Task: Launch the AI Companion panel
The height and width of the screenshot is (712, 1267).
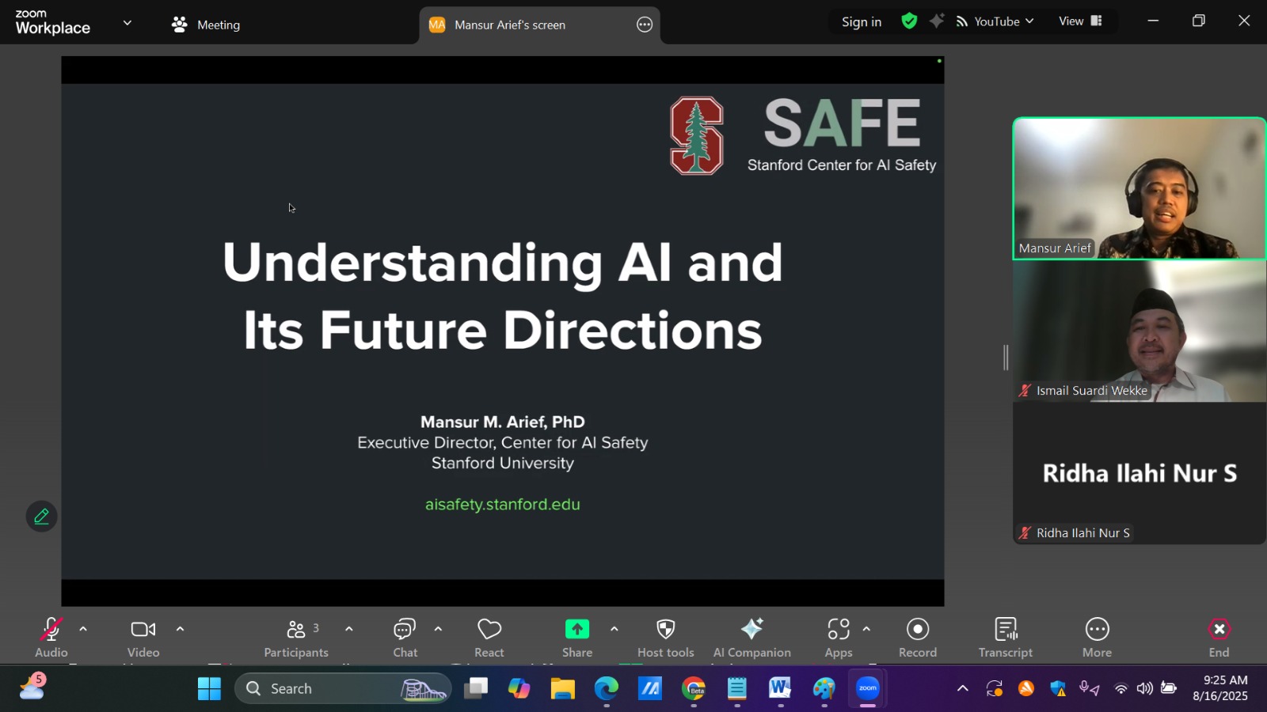Action: tap(751, 637)
